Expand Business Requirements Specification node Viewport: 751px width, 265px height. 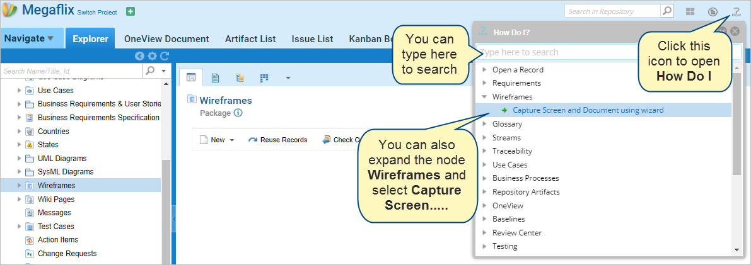tap(19, 118)
